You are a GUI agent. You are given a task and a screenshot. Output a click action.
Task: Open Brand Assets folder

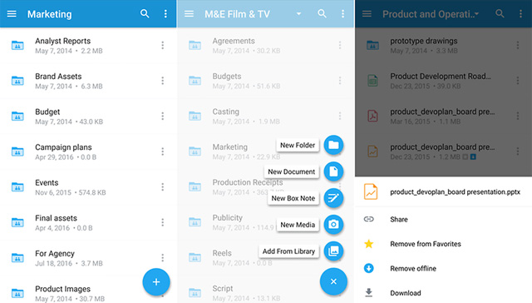click(x=88, y=81)
